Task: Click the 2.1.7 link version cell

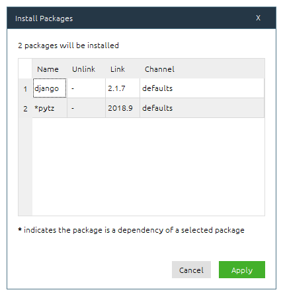Action: pyautogui.click(x=122, y=88)
